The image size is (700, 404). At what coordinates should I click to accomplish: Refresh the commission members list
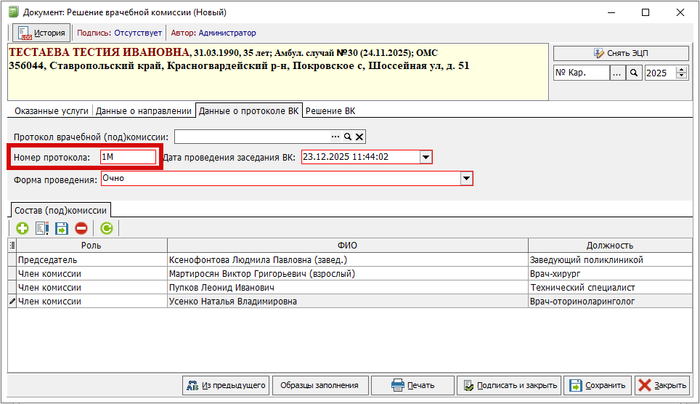(107, 228)
